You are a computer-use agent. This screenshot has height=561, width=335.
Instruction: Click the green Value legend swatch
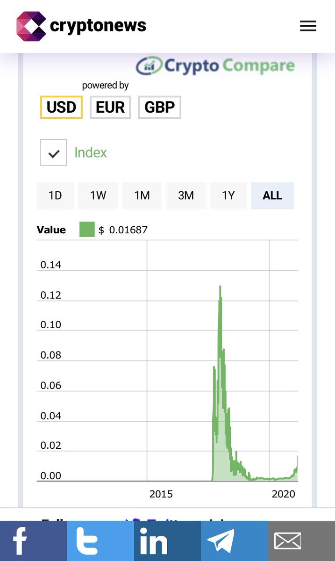pos(87,230)
